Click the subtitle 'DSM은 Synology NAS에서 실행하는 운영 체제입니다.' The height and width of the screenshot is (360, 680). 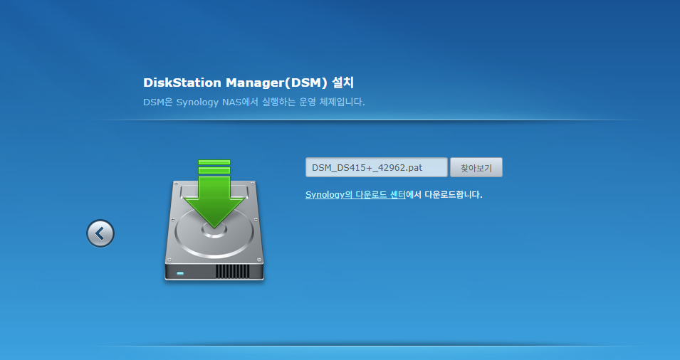tap(254, 102)
